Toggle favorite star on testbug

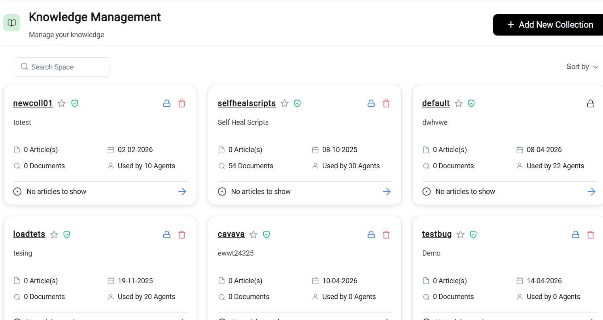pyautogui.click(x=461, y=235)
